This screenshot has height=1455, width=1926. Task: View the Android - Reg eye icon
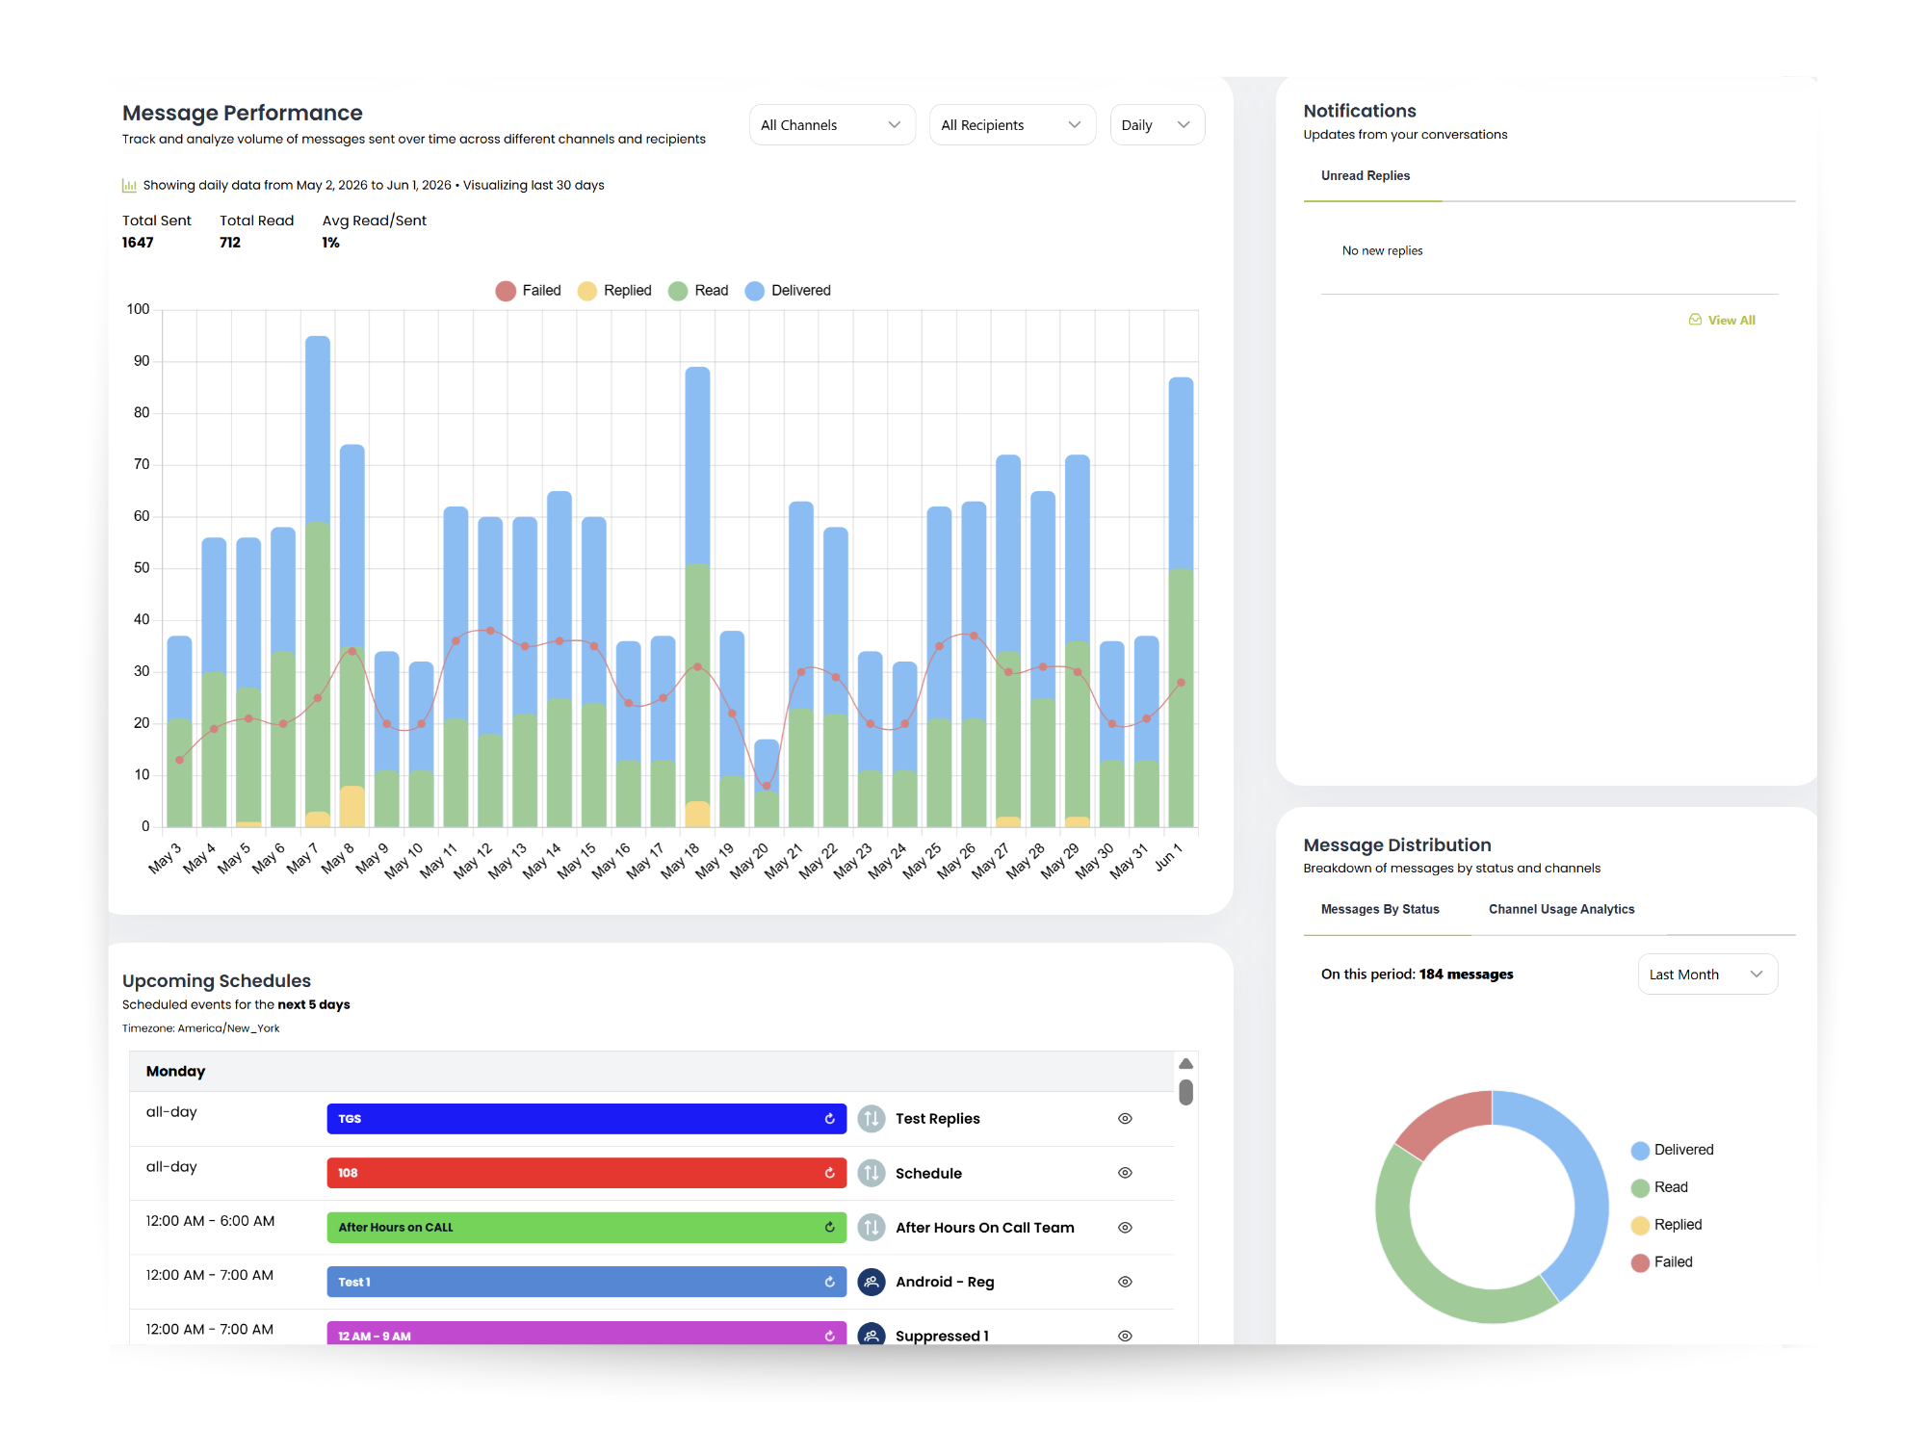click(1125, 1282)
